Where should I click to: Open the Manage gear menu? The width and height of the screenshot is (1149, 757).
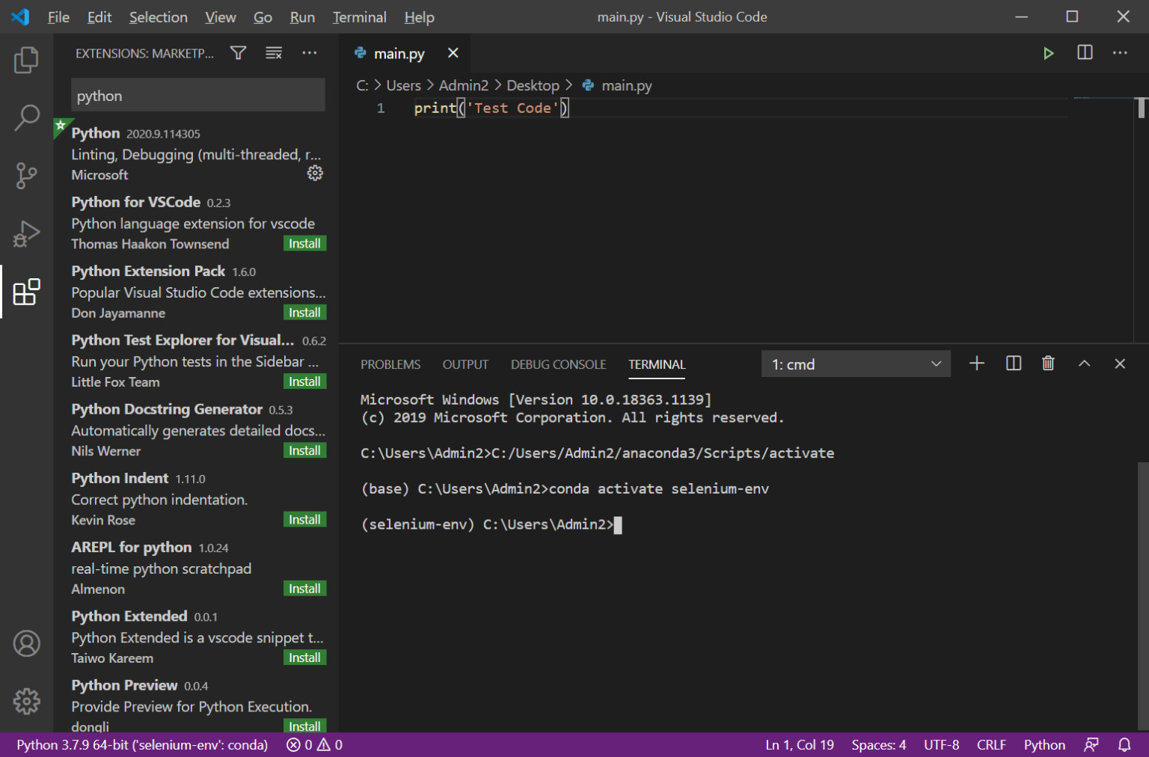tap(26, 701)
